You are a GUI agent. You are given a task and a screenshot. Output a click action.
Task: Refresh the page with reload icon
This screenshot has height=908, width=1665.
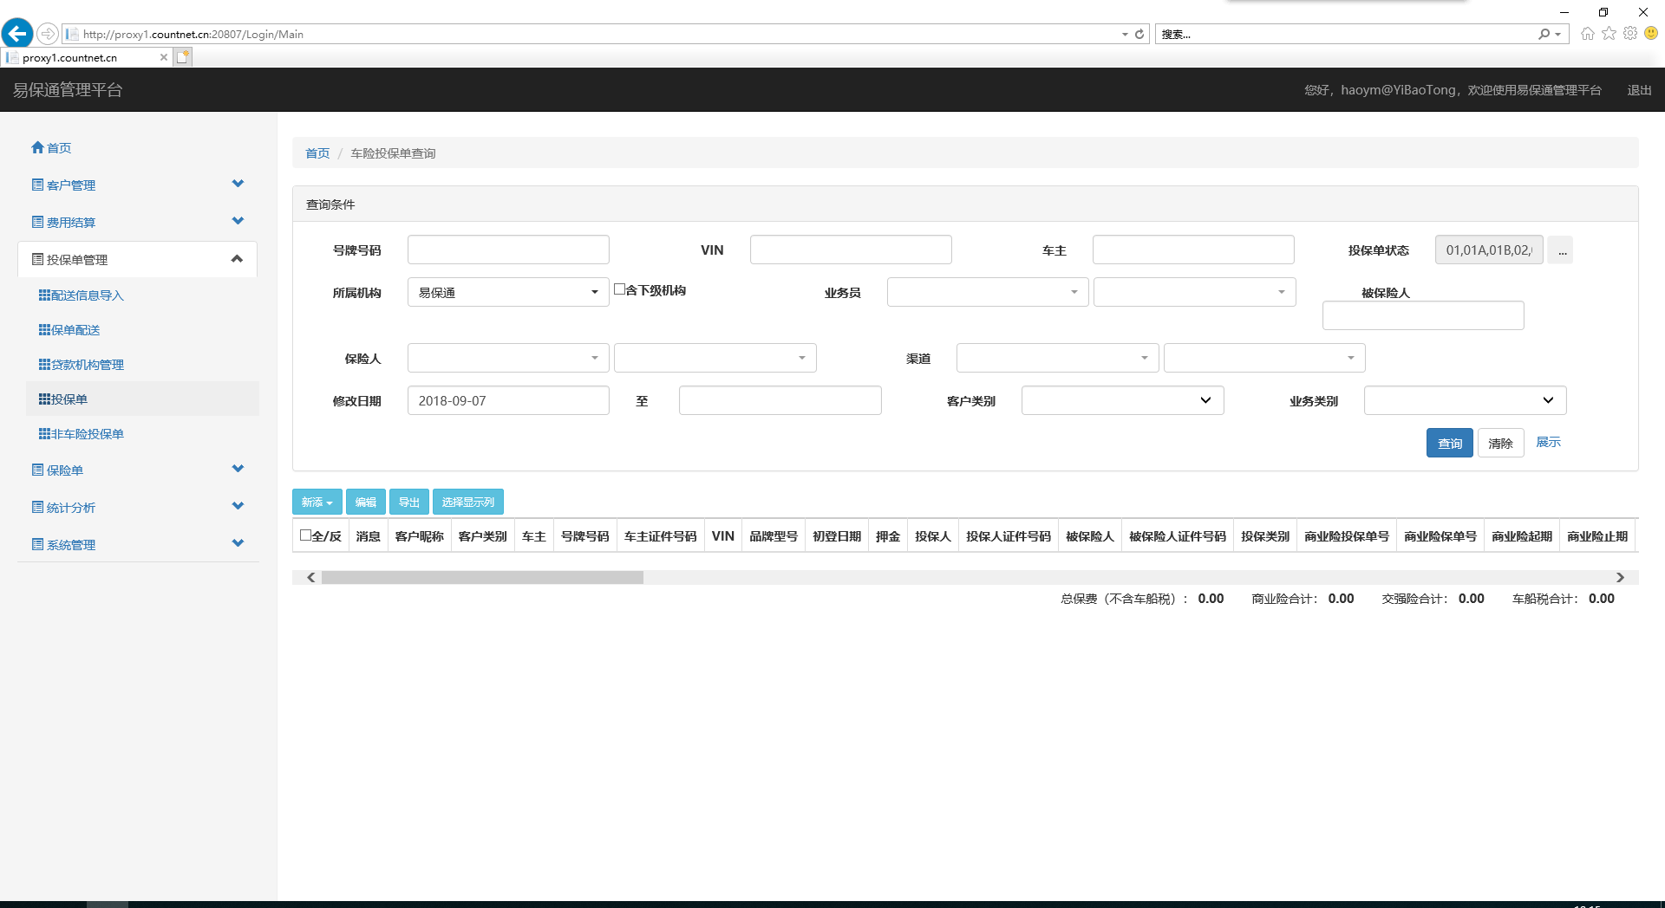click(x=1139, y=35)
